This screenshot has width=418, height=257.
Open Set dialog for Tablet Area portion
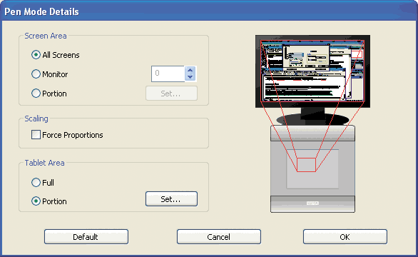coord(171,199)
